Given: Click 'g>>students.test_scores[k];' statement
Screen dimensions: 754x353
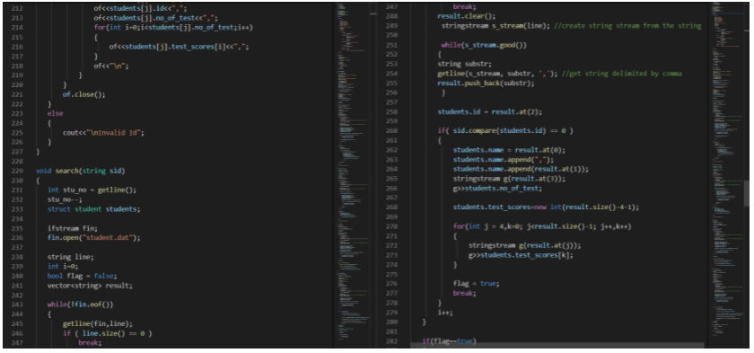Looking at the screenshot, I should pos(521,255).
